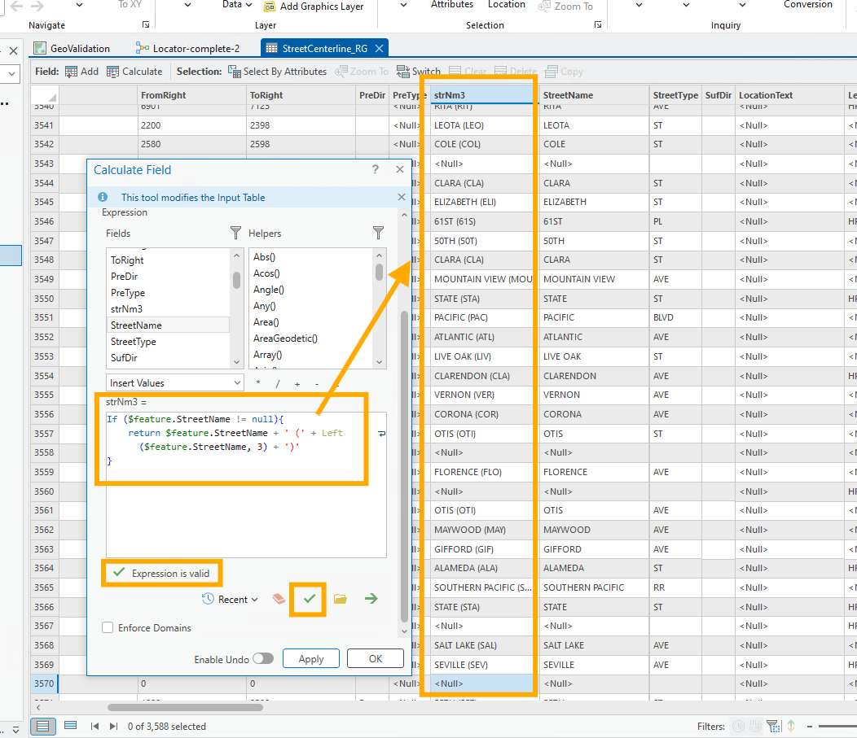Expand the Recent expressions dropdown
The width and height of the screenshot is (857, 738).
[x=230, y=600]
